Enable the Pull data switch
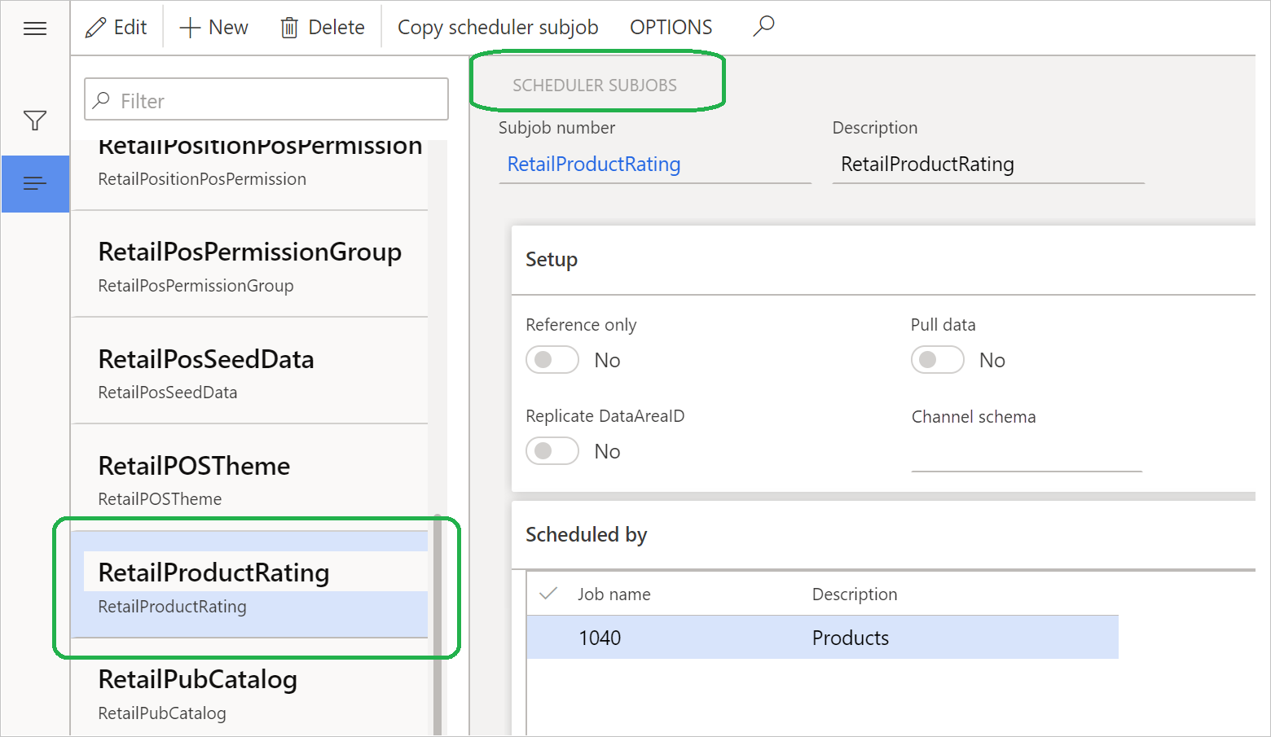The width and height of the screenshot is (1271, 737). coord(937,360)
